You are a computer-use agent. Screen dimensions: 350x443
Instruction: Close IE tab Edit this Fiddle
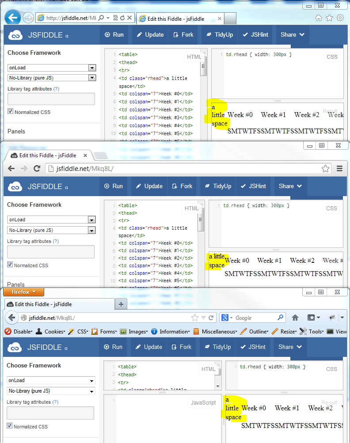coord(219,19)
